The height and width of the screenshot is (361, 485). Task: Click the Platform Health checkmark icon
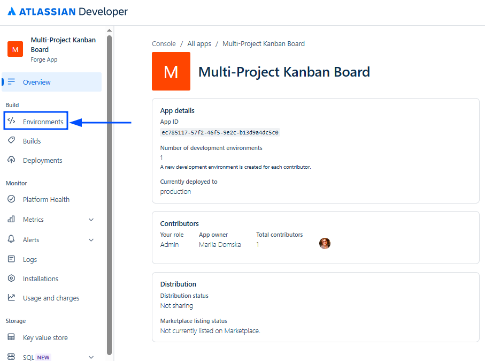point(11,199)
